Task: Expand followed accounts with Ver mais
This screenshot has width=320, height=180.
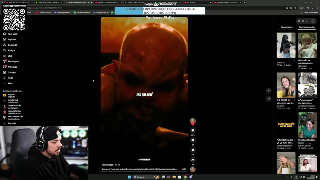Action: [x=10, y=123]
